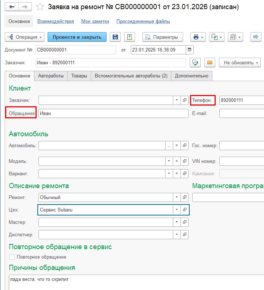264x290 pixels.
Task: Click the post document icon next to save
Action: point(130,37)
